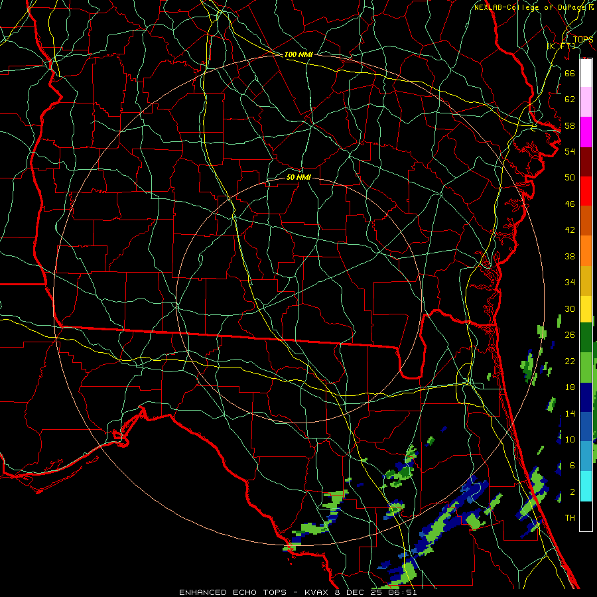Click the "(K FT)" units label
Viewport: 597px width, 597px height.
561,46
